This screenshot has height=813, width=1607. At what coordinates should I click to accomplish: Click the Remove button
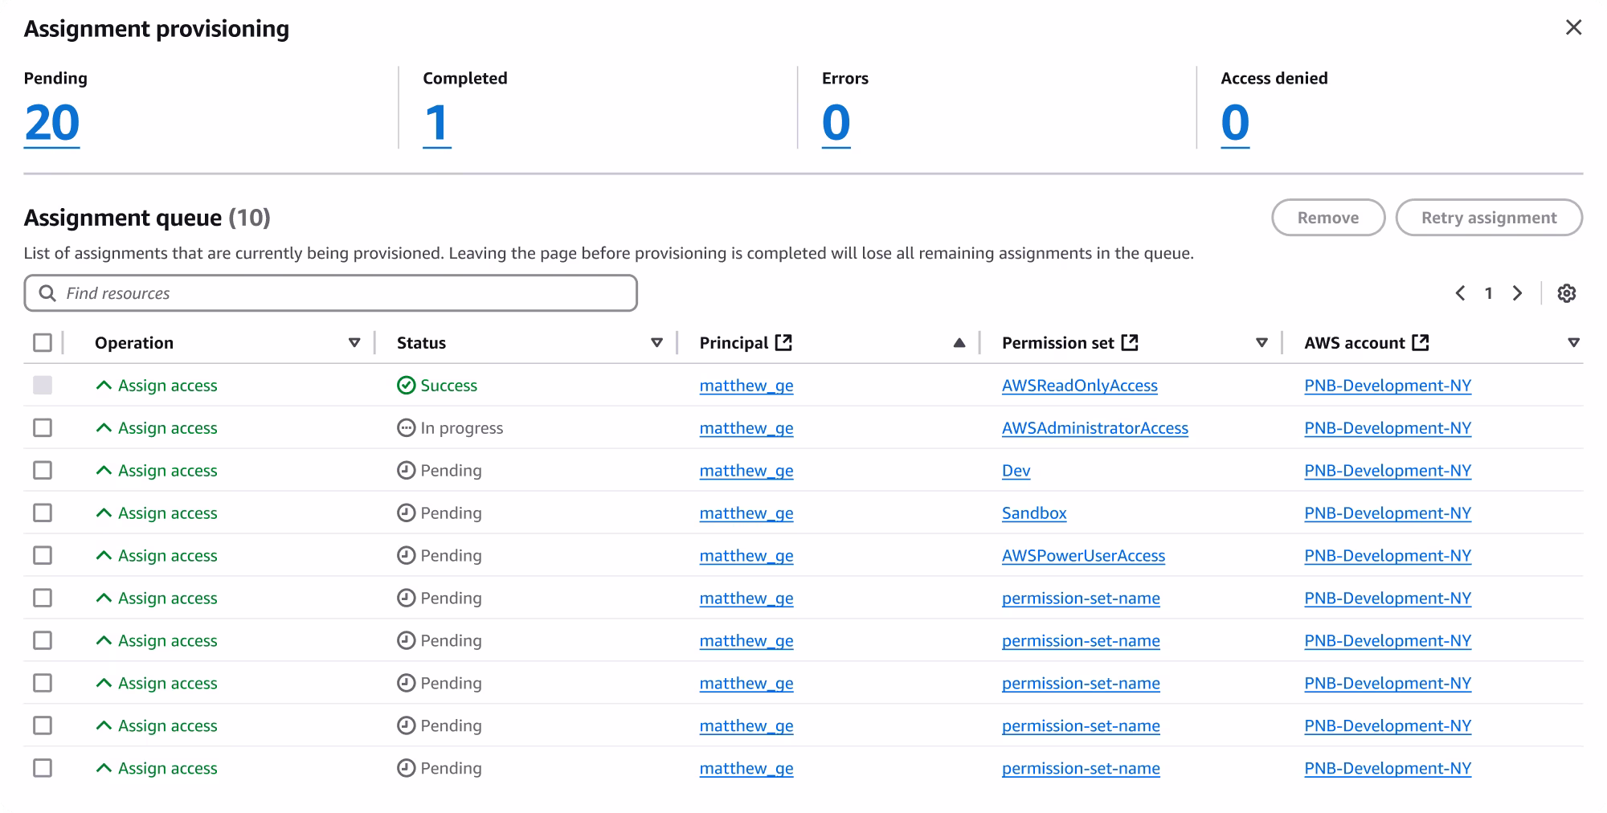point(1328,218)
